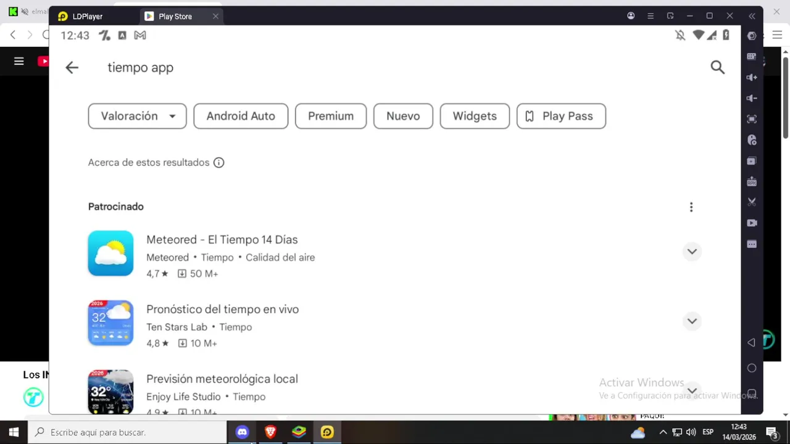Open Windows Start menu
This screenshot has width=790, height=444.
[x=14, y=432]
